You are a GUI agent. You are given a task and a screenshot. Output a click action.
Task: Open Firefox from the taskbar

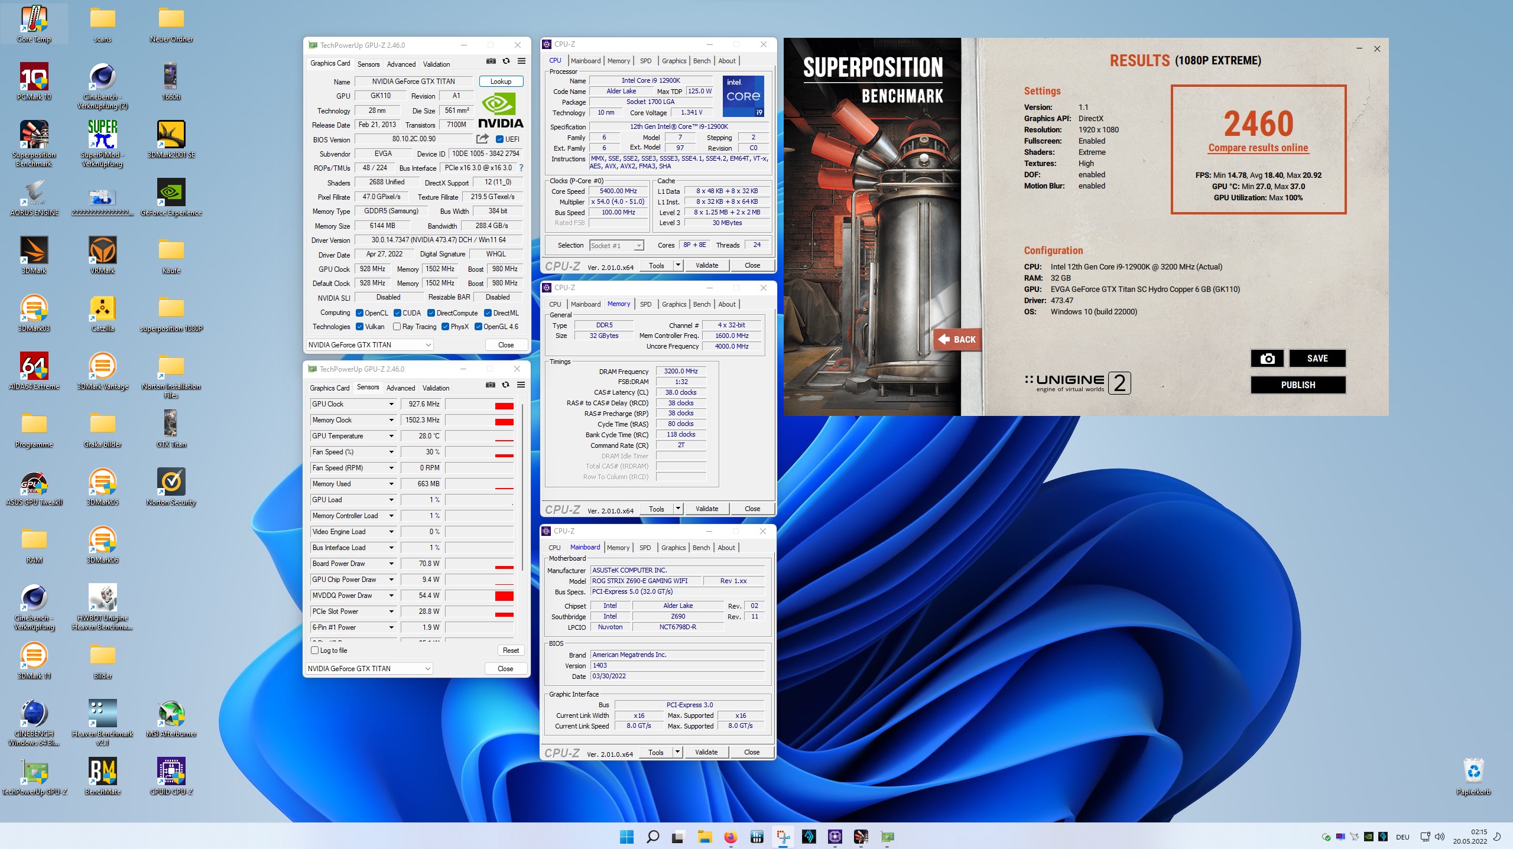tap(731, 837)
